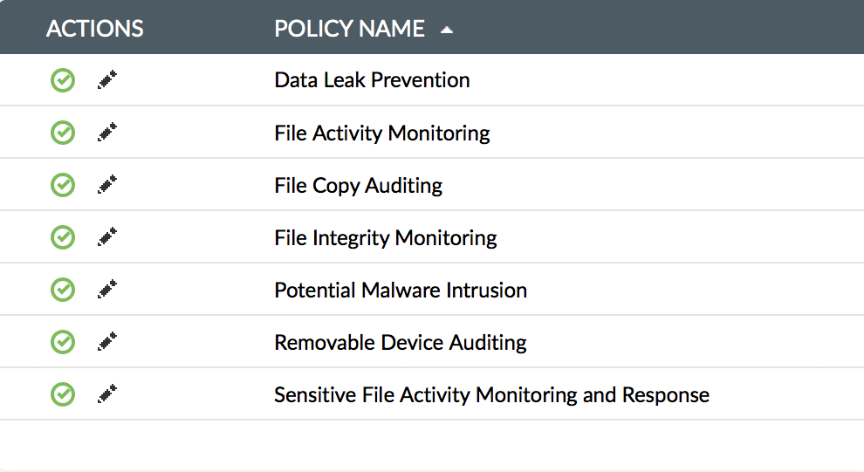
Task: Toggle Removable Device Auditing status checkmark
Action: [63, 342]
